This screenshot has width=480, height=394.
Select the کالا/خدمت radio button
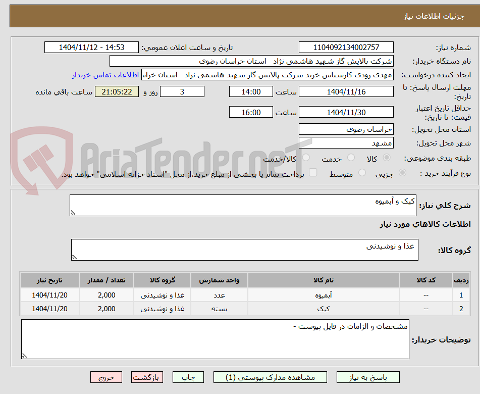coord(306,158)
